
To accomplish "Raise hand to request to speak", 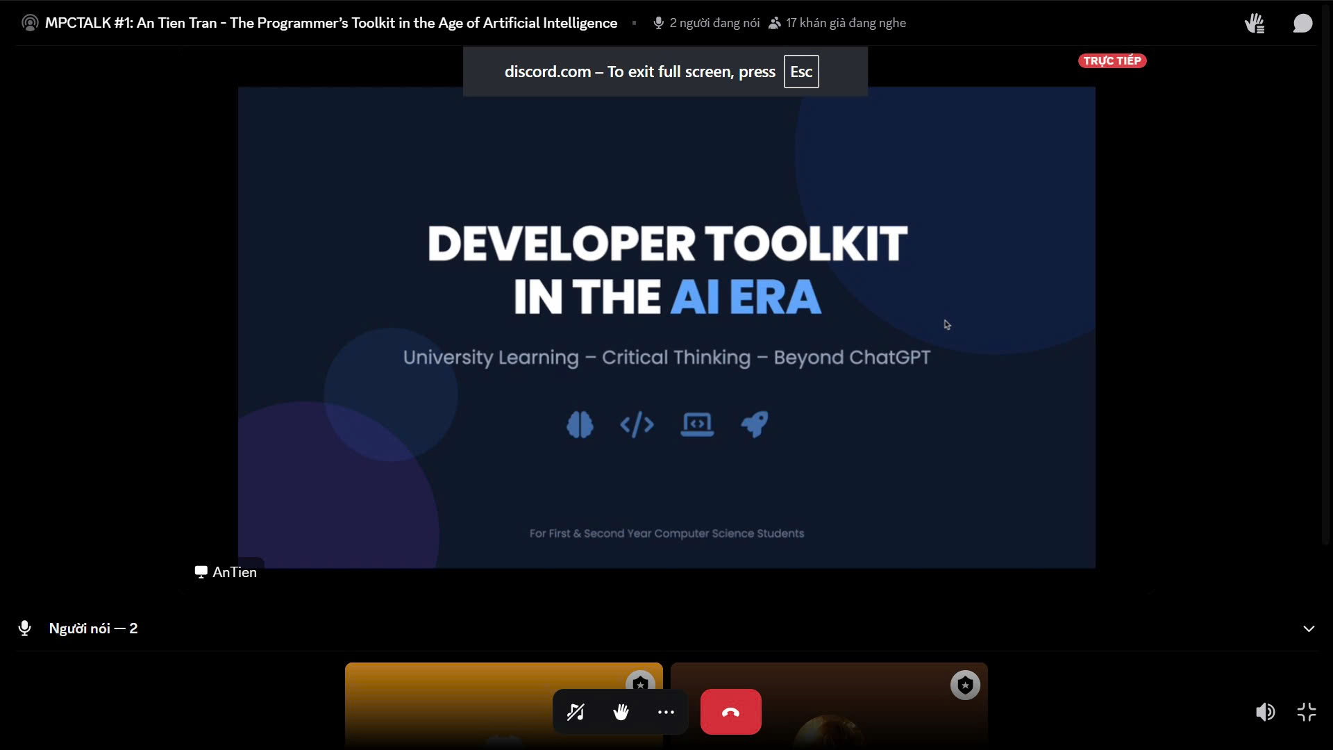I will (621, 712).
